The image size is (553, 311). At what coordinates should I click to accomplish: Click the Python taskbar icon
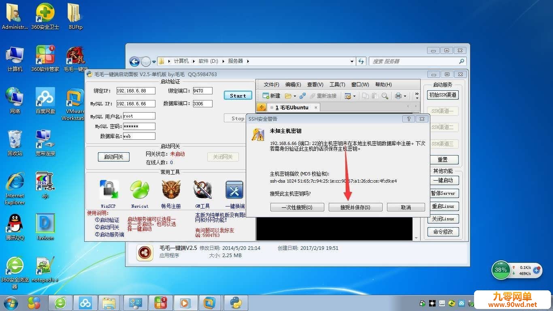[236, 302]
